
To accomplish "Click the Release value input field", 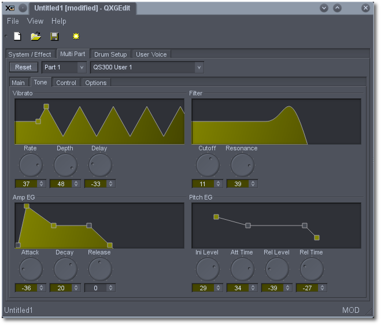I will pos(95,288).
